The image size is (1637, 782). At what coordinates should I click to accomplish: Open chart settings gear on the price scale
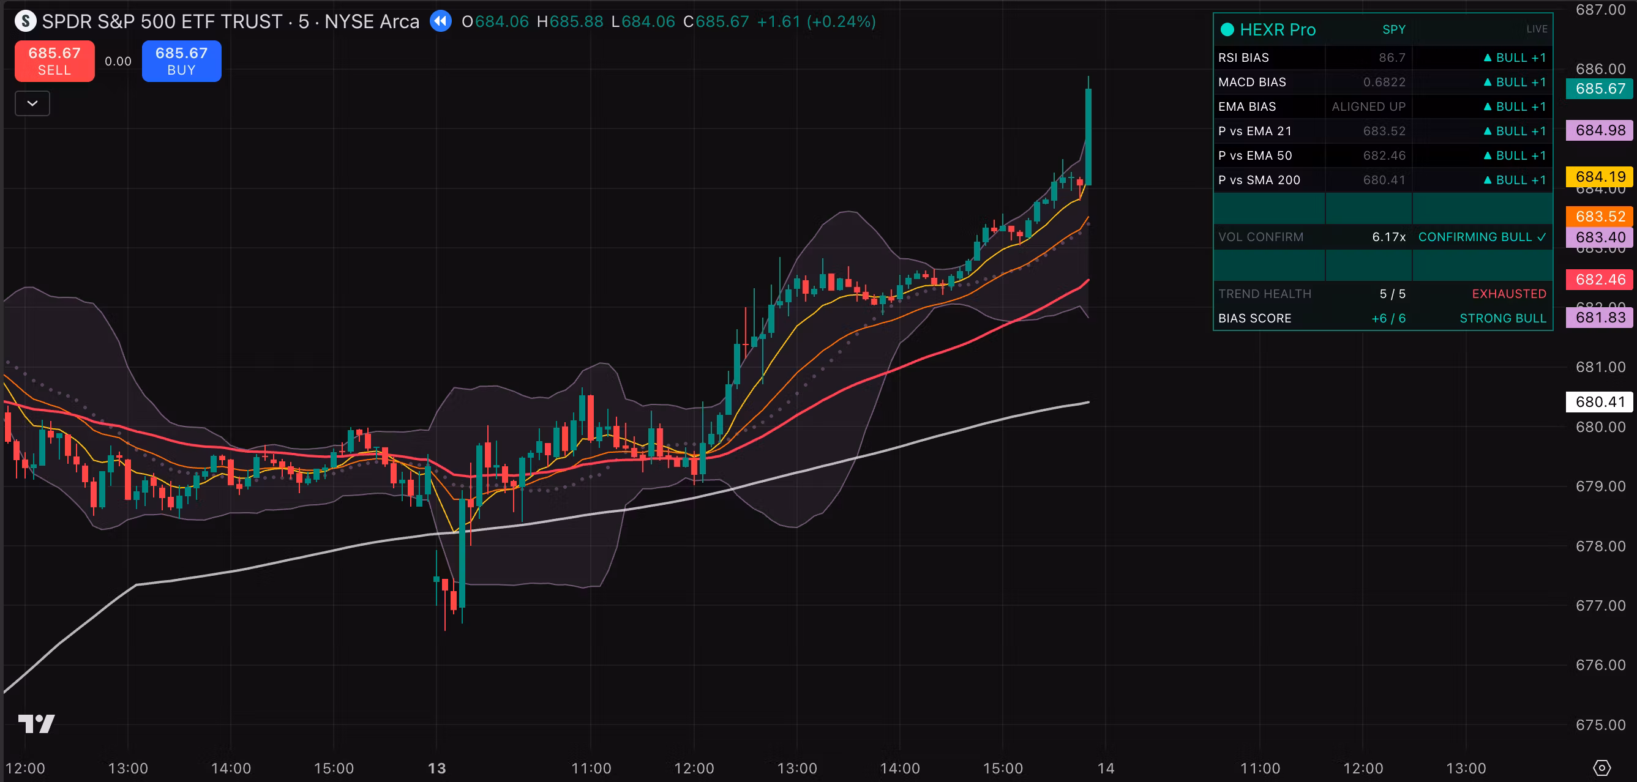point(1602,767)
